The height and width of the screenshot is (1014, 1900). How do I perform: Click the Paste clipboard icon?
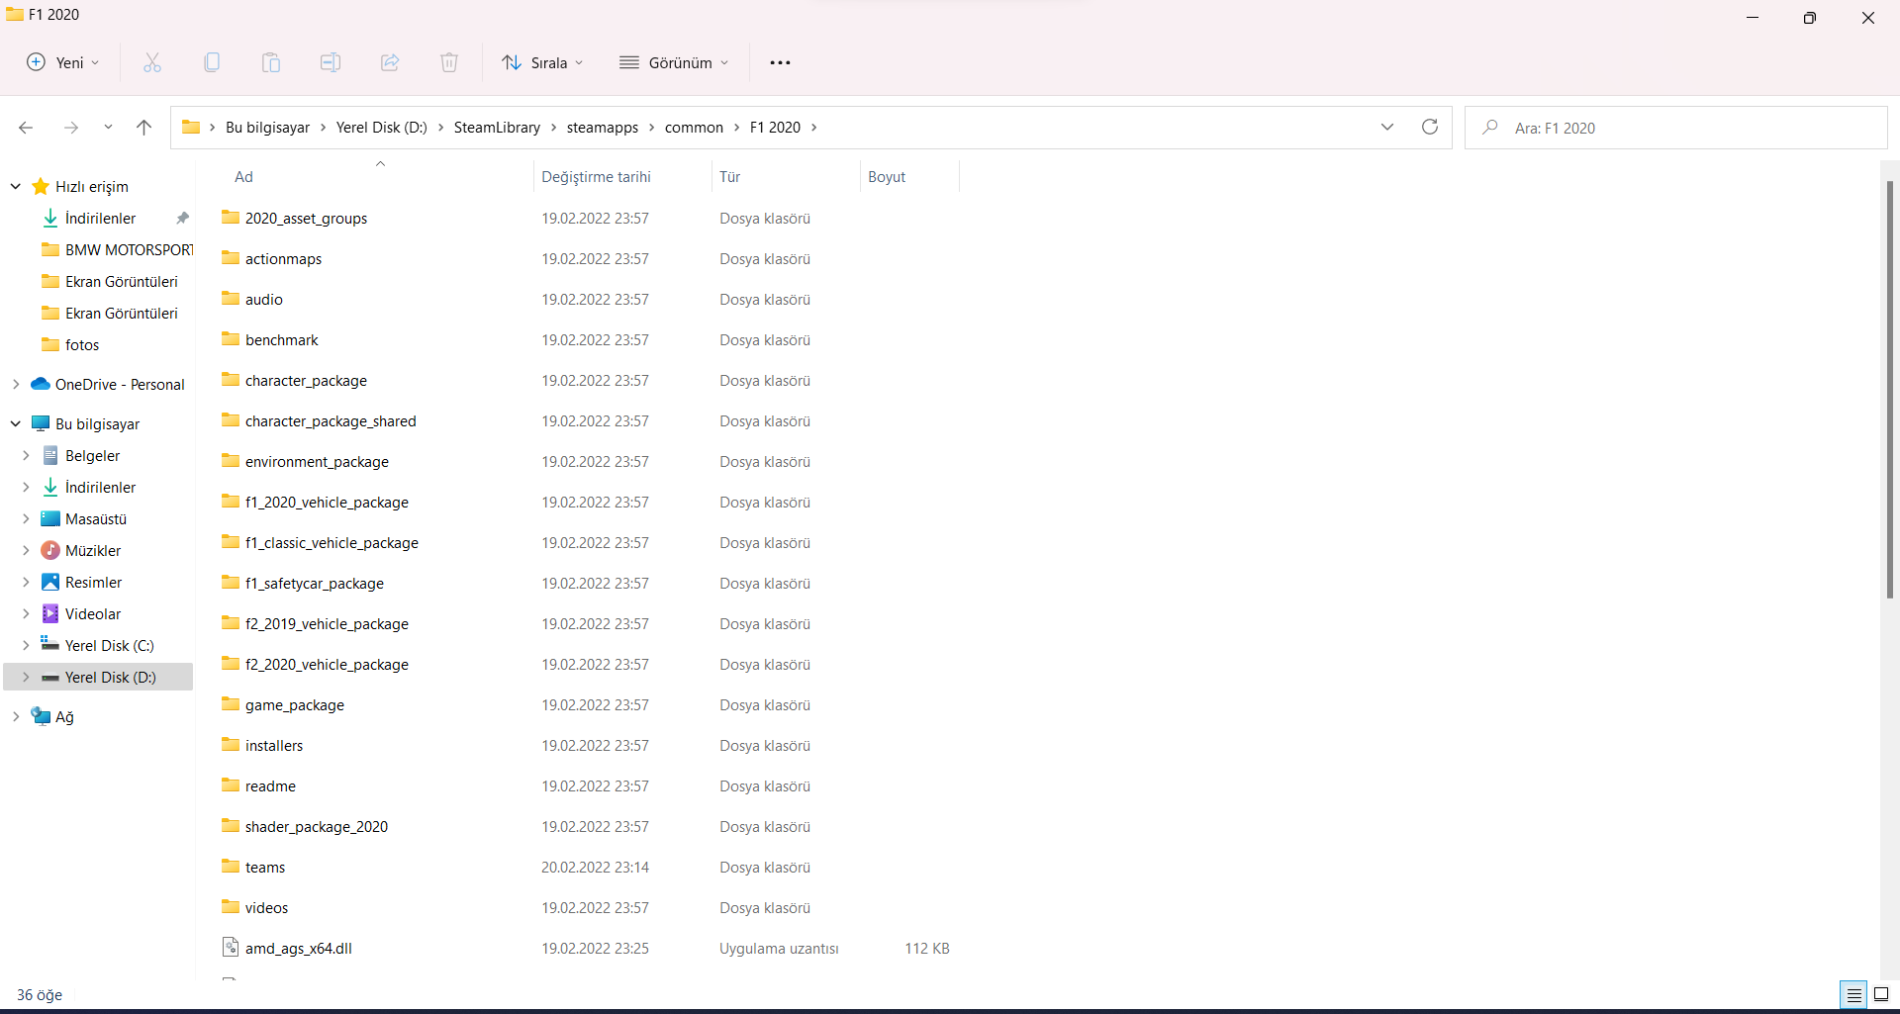tap(271, 62)
